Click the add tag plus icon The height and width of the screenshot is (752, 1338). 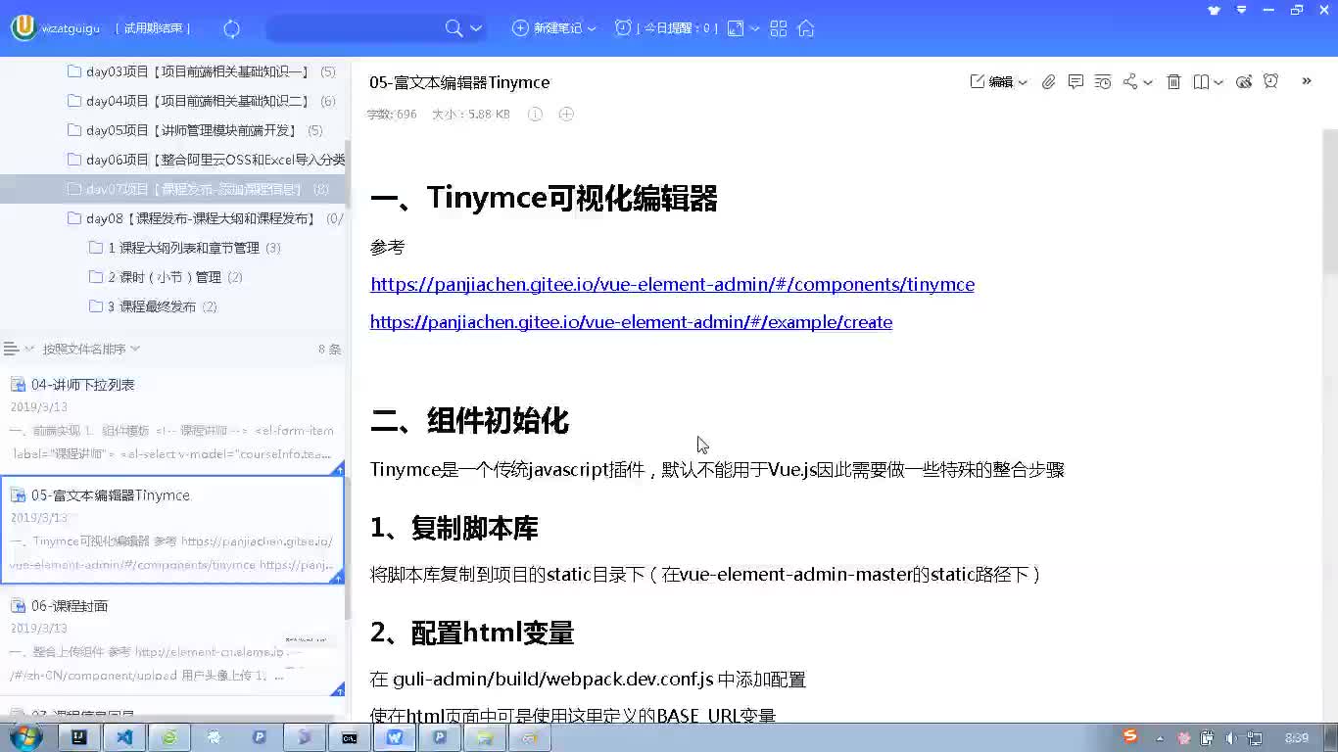point(566,115)
